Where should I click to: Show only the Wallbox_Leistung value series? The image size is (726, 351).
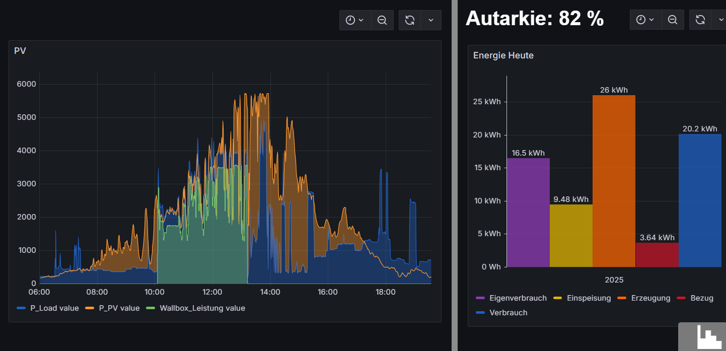coord(202,308)
